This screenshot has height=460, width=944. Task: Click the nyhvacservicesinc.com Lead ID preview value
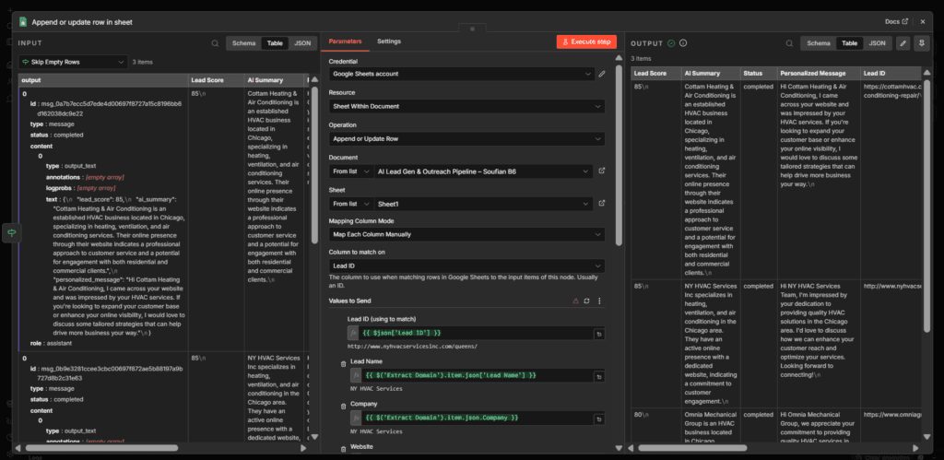412,347
